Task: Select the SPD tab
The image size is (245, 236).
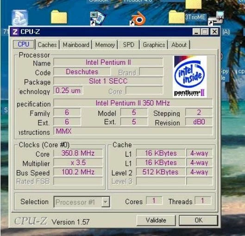Action: click(x=129, y=45)
